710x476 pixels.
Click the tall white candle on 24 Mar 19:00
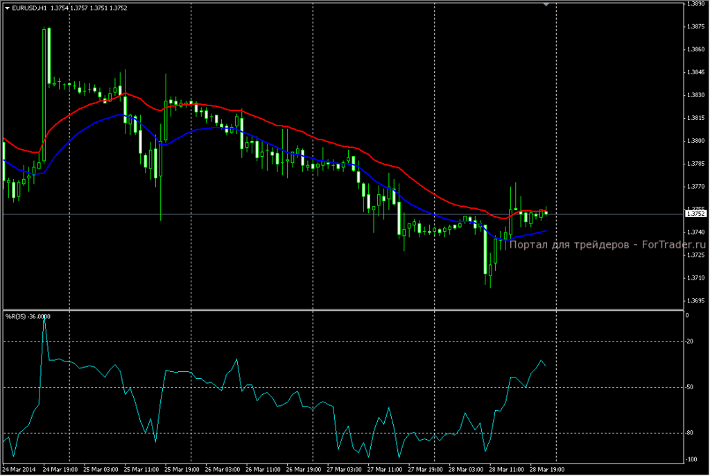click(x=48, y=56)
